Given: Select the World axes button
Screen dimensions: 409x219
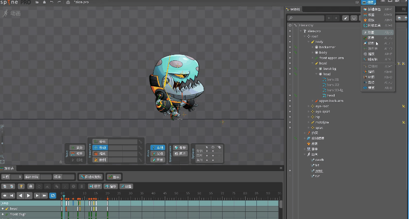Looking at the screenshot, I should (x=158, y=160).
